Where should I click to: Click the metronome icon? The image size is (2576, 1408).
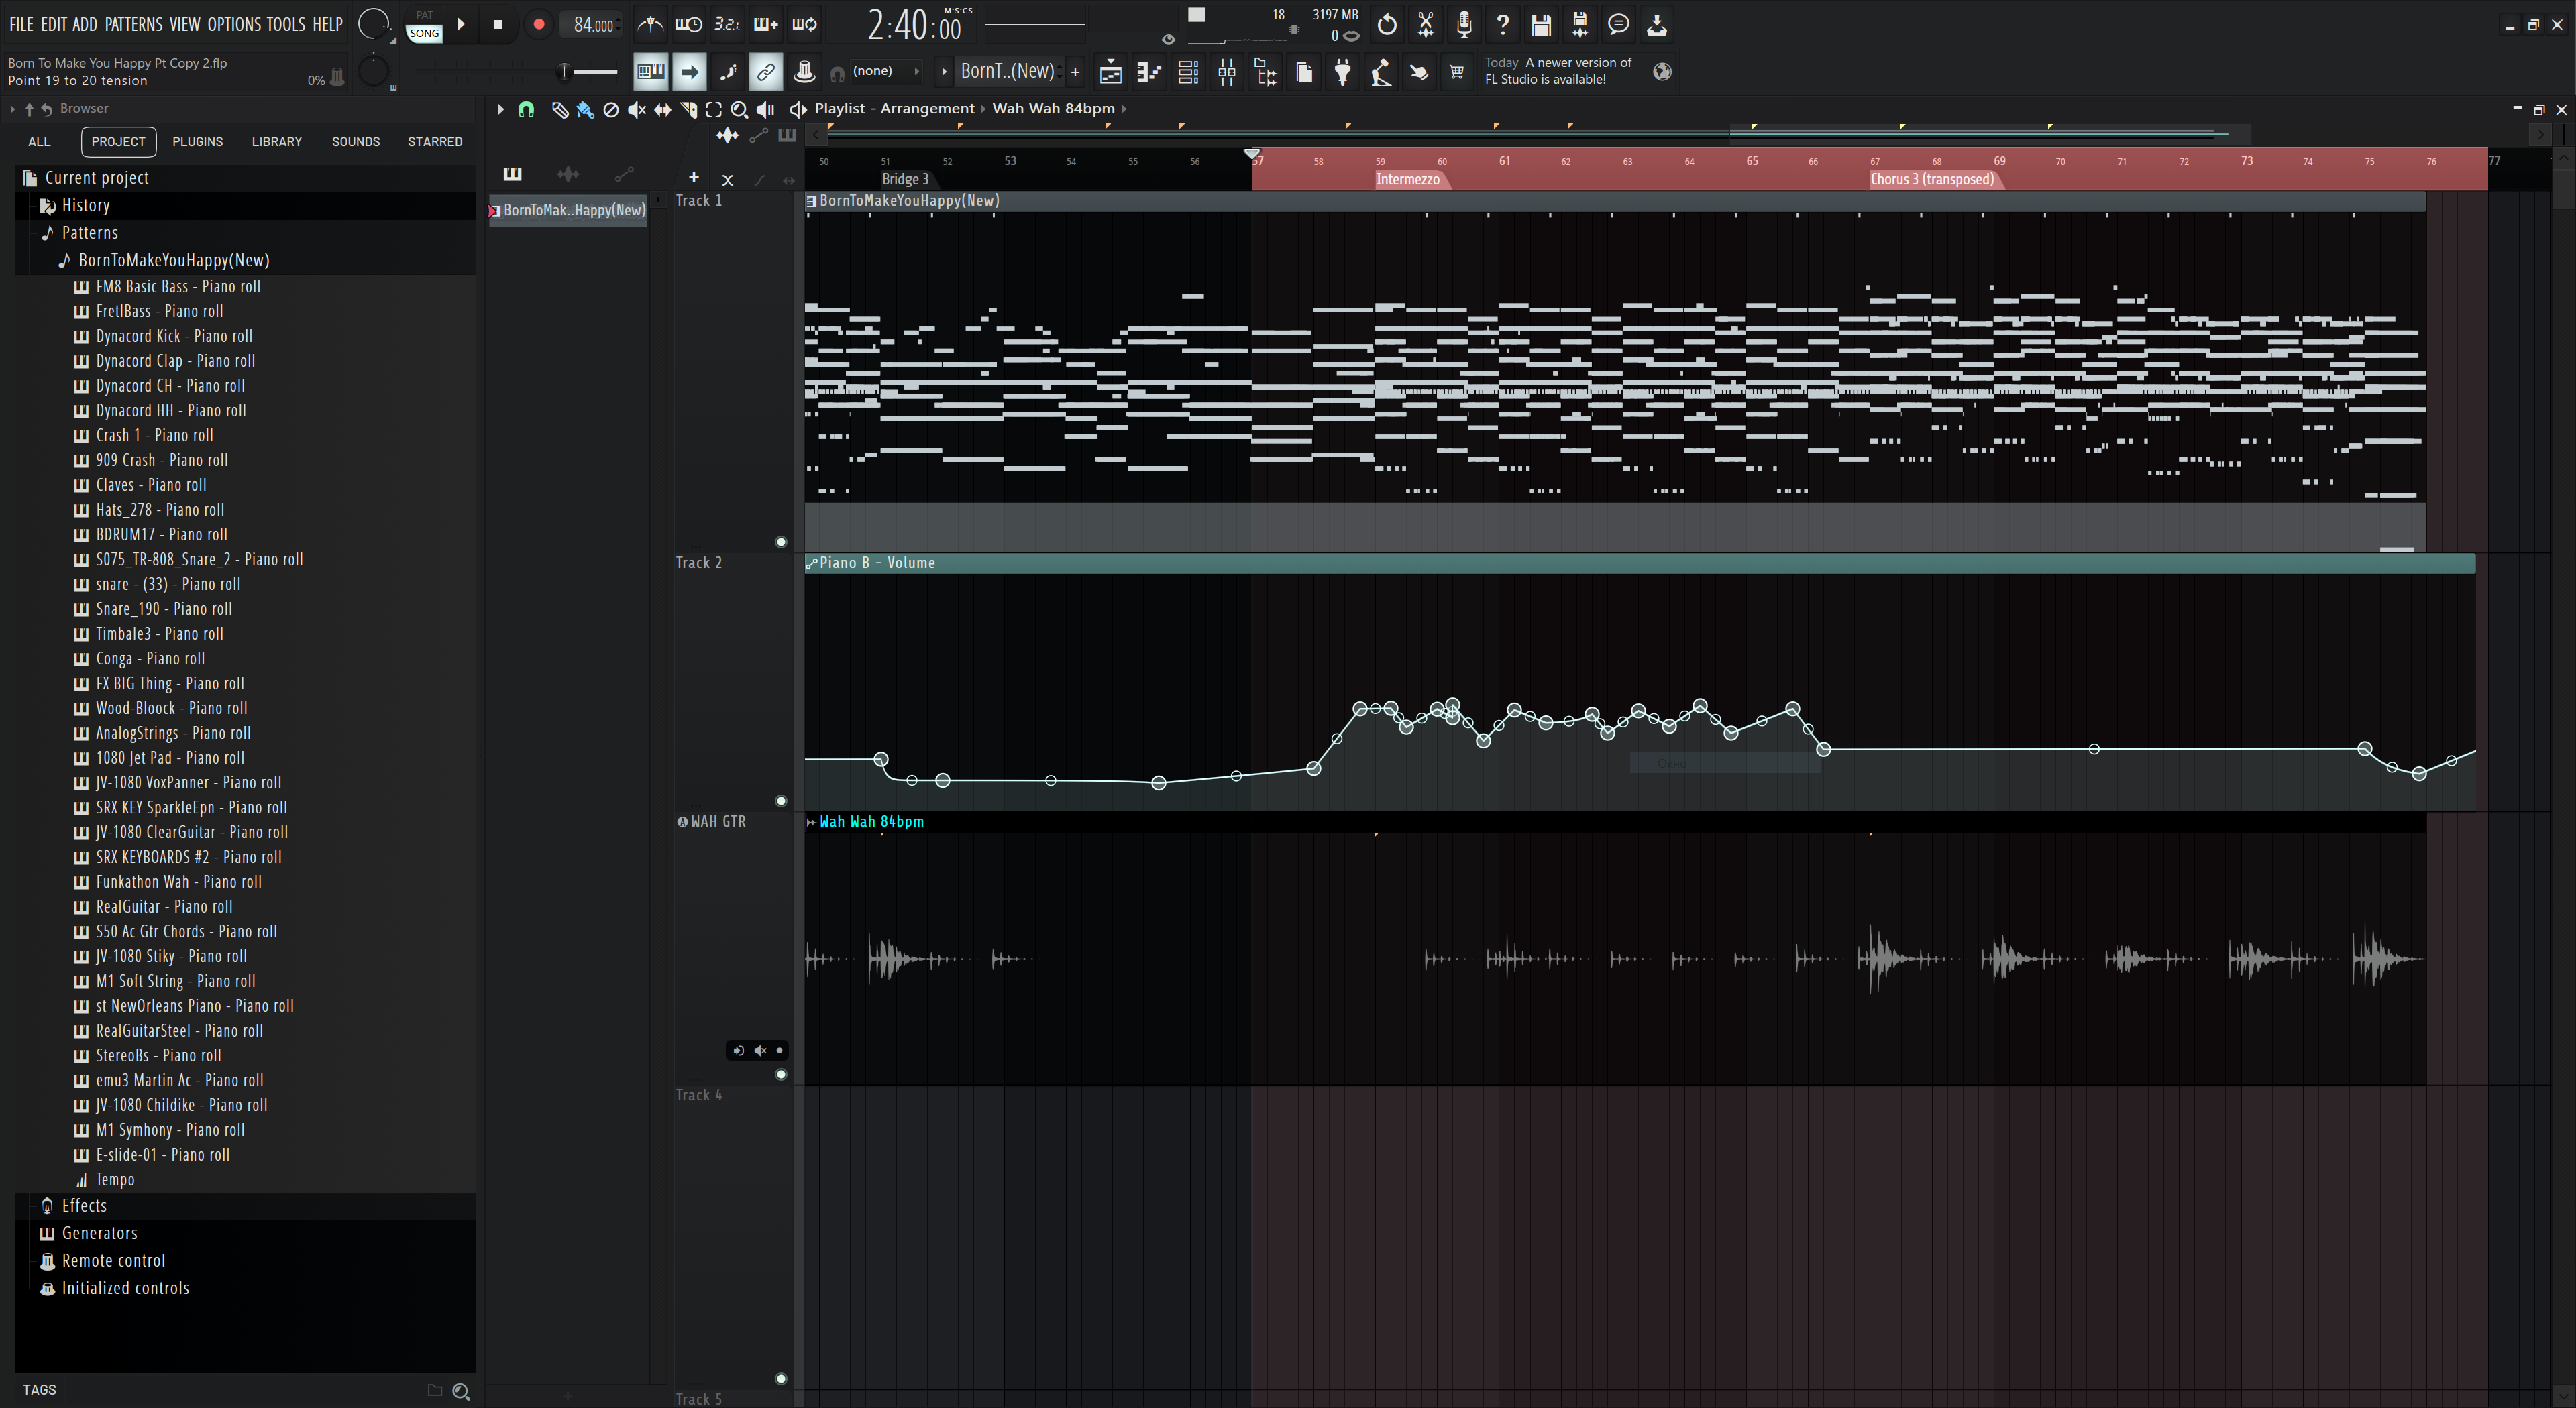pyautogui.click(x=650, y=24)
